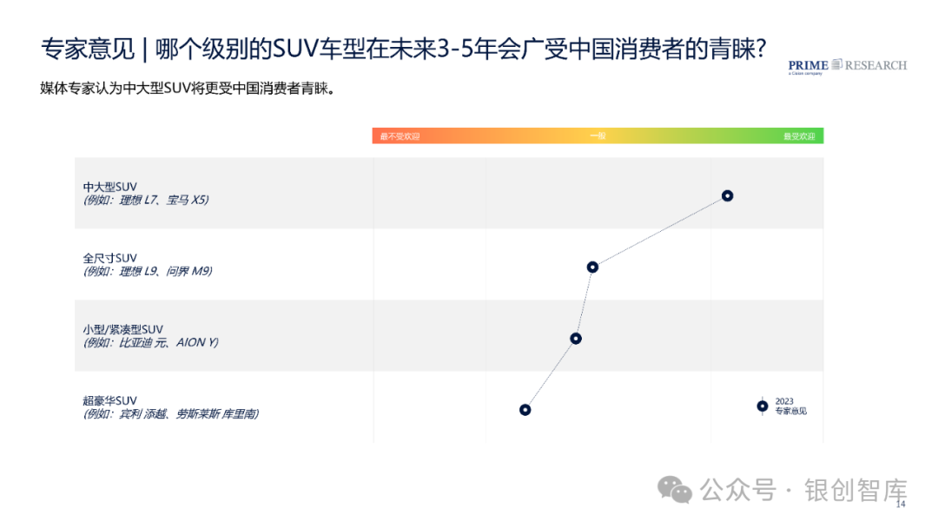This screenshot has width=938, height=528.
Task: Click the 最受欢迎 green end of the scale
Action: (799, 136)
